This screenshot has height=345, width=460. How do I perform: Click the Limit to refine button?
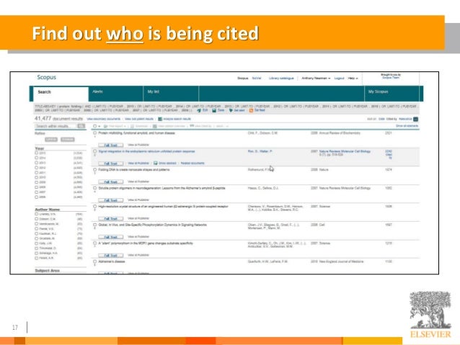[51, 140]
